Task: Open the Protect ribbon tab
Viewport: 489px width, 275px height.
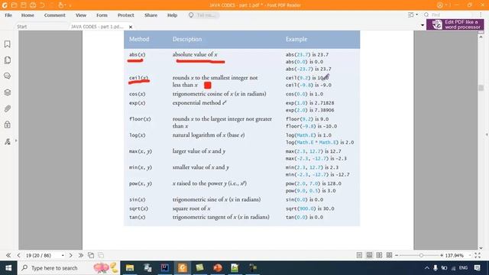Action: pos(125,15)
